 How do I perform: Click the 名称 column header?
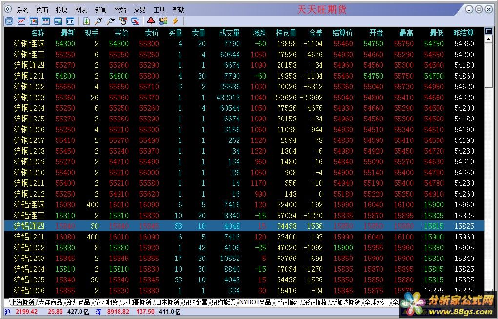[38, 33]
